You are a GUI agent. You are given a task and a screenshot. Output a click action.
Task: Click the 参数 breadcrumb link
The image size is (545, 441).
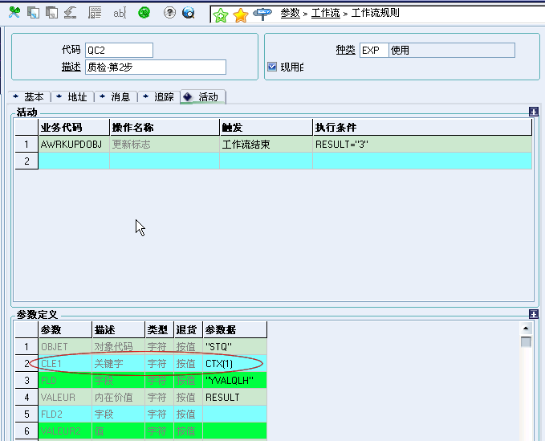tap(290, 14)
